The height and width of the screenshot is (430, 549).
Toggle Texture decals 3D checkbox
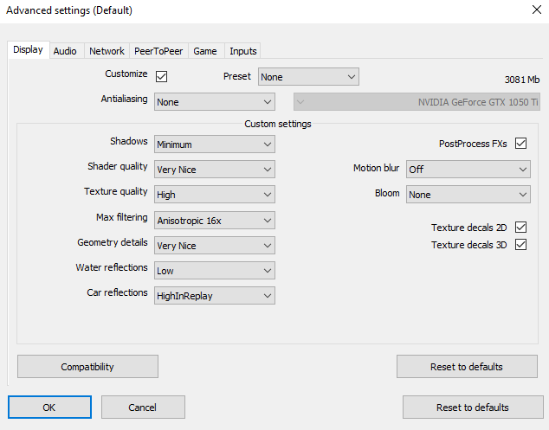(x=520, y=245)
